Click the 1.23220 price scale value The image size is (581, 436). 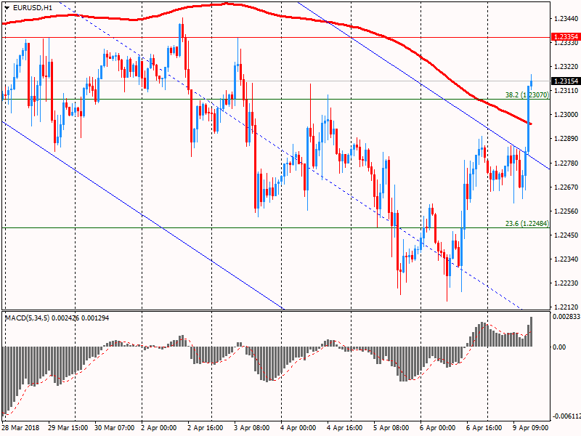tap(566, 66)
